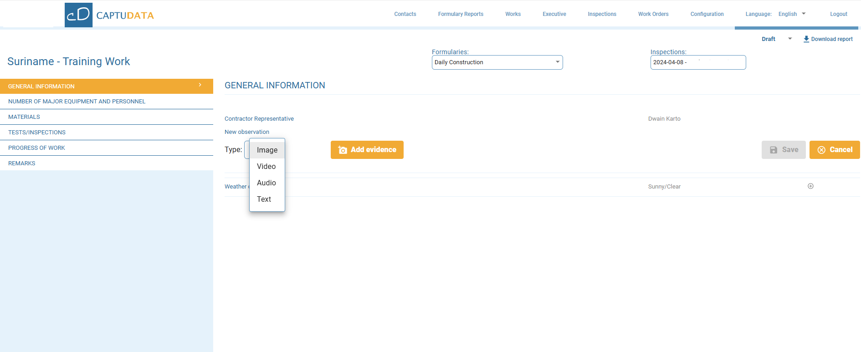The image size is (861, 352).
Task: Select Text as observation type
Action: pos(264,199)
